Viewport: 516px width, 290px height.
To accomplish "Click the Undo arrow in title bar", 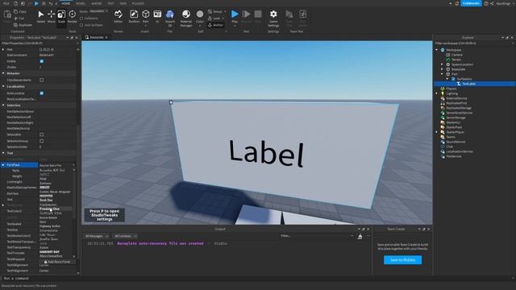I will click(x=50, y=3).
